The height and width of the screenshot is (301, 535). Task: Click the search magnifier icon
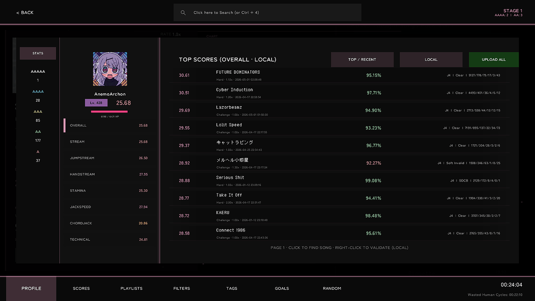(183, 12)
